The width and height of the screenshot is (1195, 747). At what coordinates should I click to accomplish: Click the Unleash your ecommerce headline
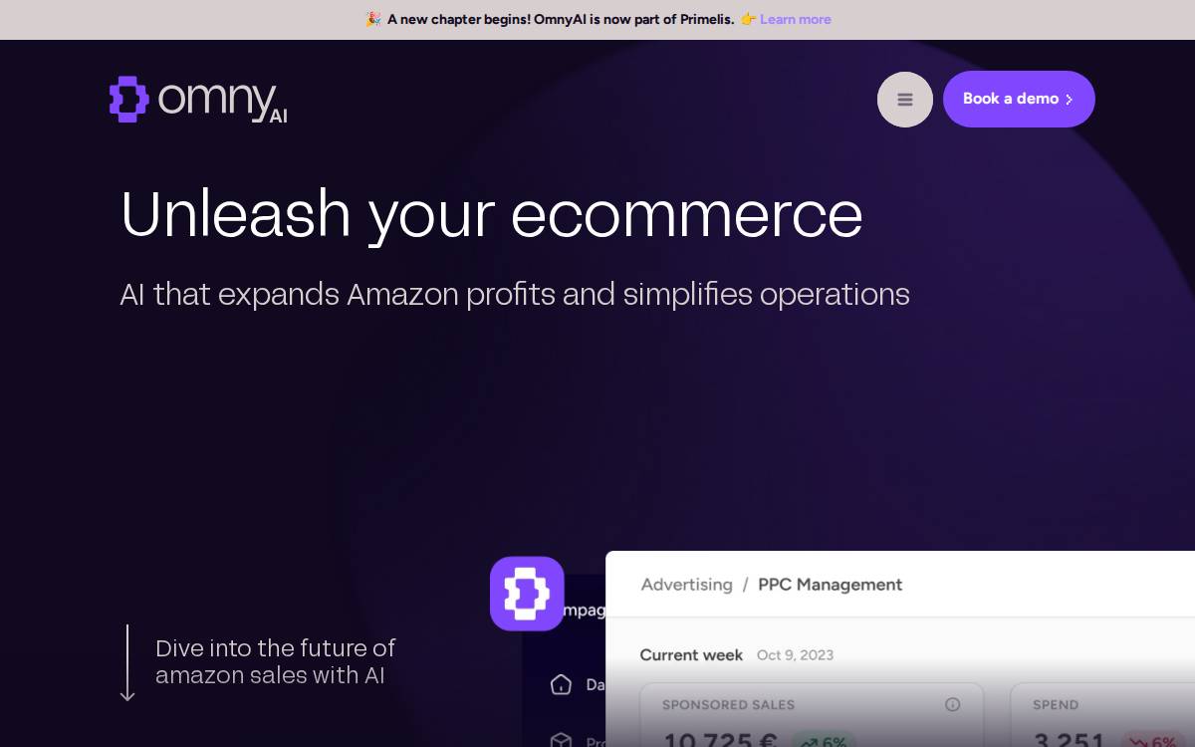[x=491, y=214]
